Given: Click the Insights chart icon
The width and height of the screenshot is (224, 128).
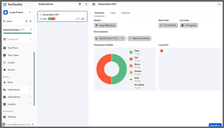Looking at the screenshot, I should [x=5, y=104].
